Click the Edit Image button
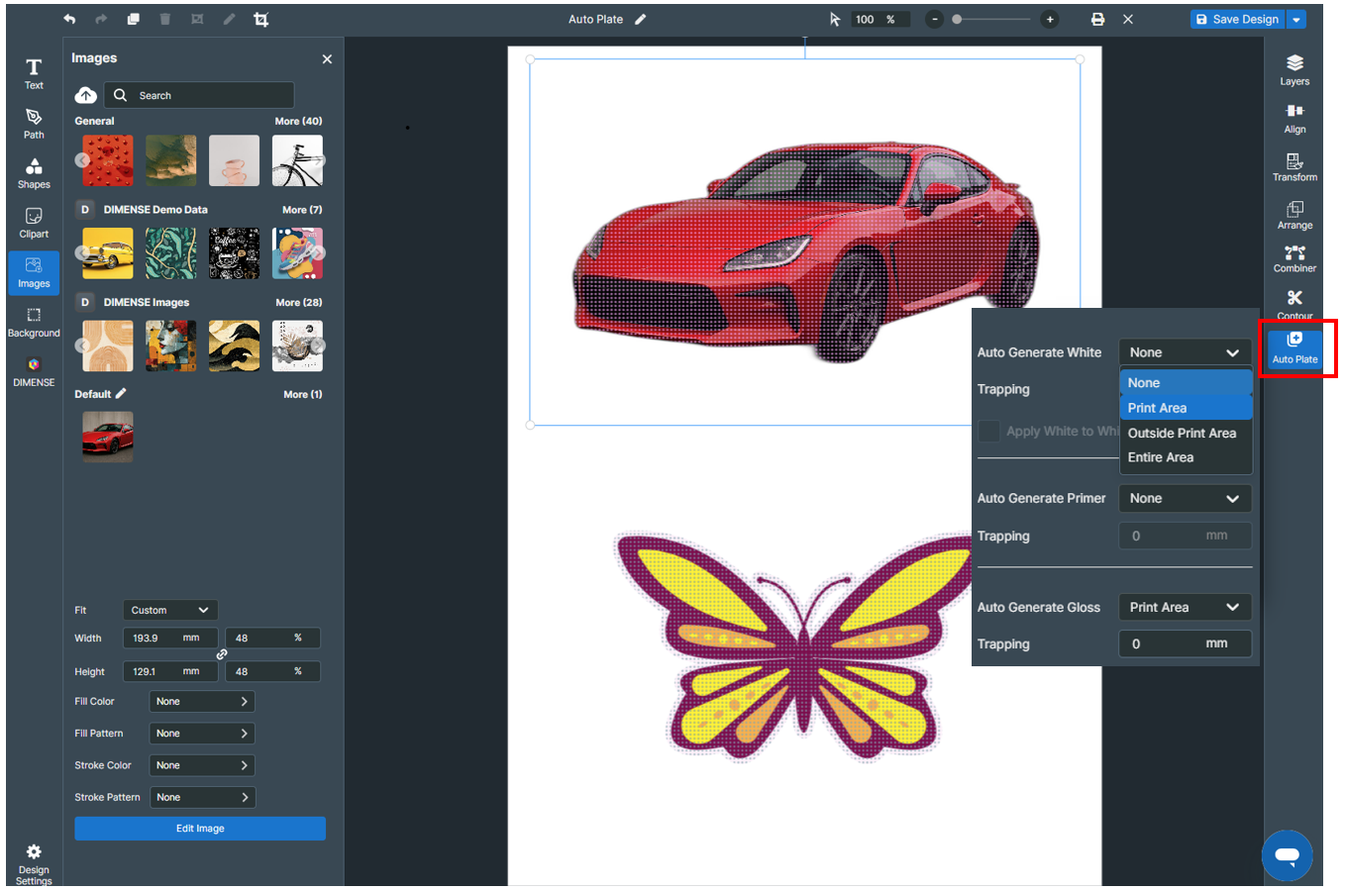Image resolution: width=1345 pixels, height=891 pixels. tap(200, 829)
